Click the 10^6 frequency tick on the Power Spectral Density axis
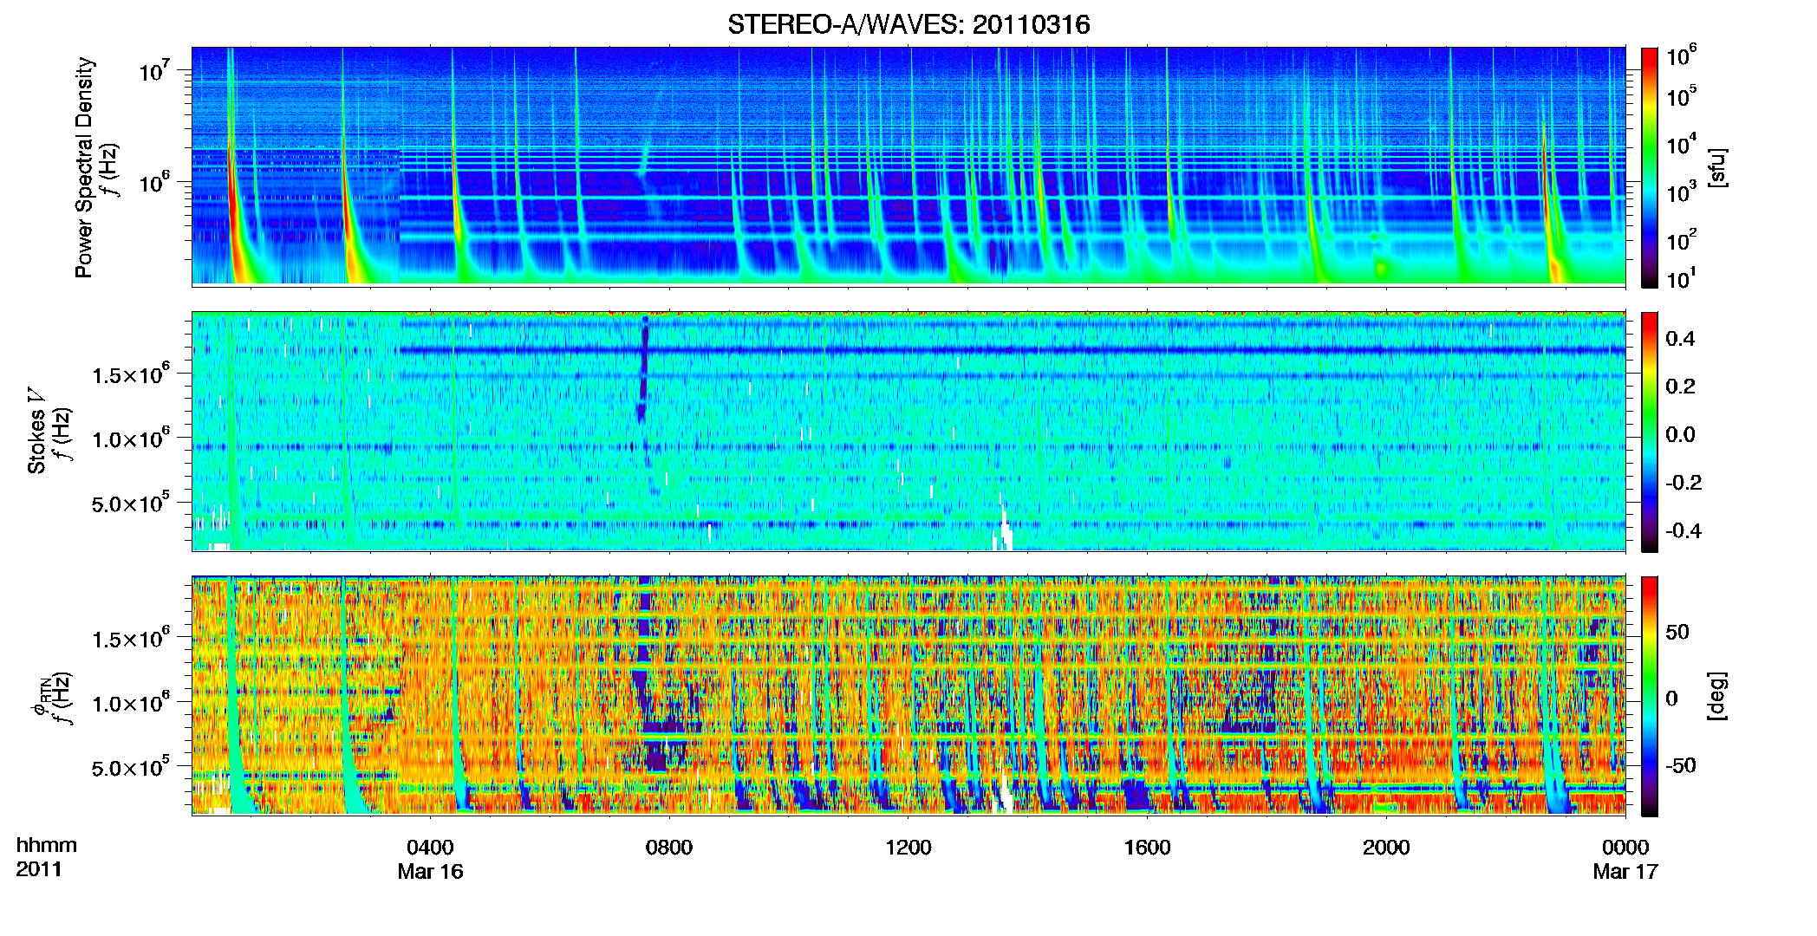This screenshot has height=936, width=1817. (154, 182)
